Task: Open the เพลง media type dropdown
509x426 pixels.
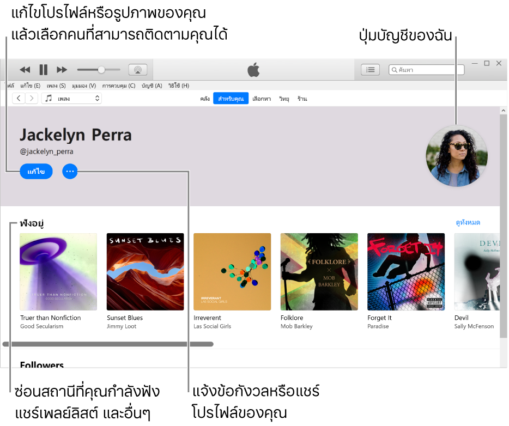Action: (72, 98)
